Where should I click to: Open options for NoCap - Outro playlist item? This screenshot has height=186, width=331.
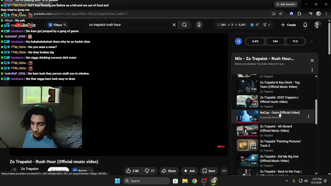point(309,117)
